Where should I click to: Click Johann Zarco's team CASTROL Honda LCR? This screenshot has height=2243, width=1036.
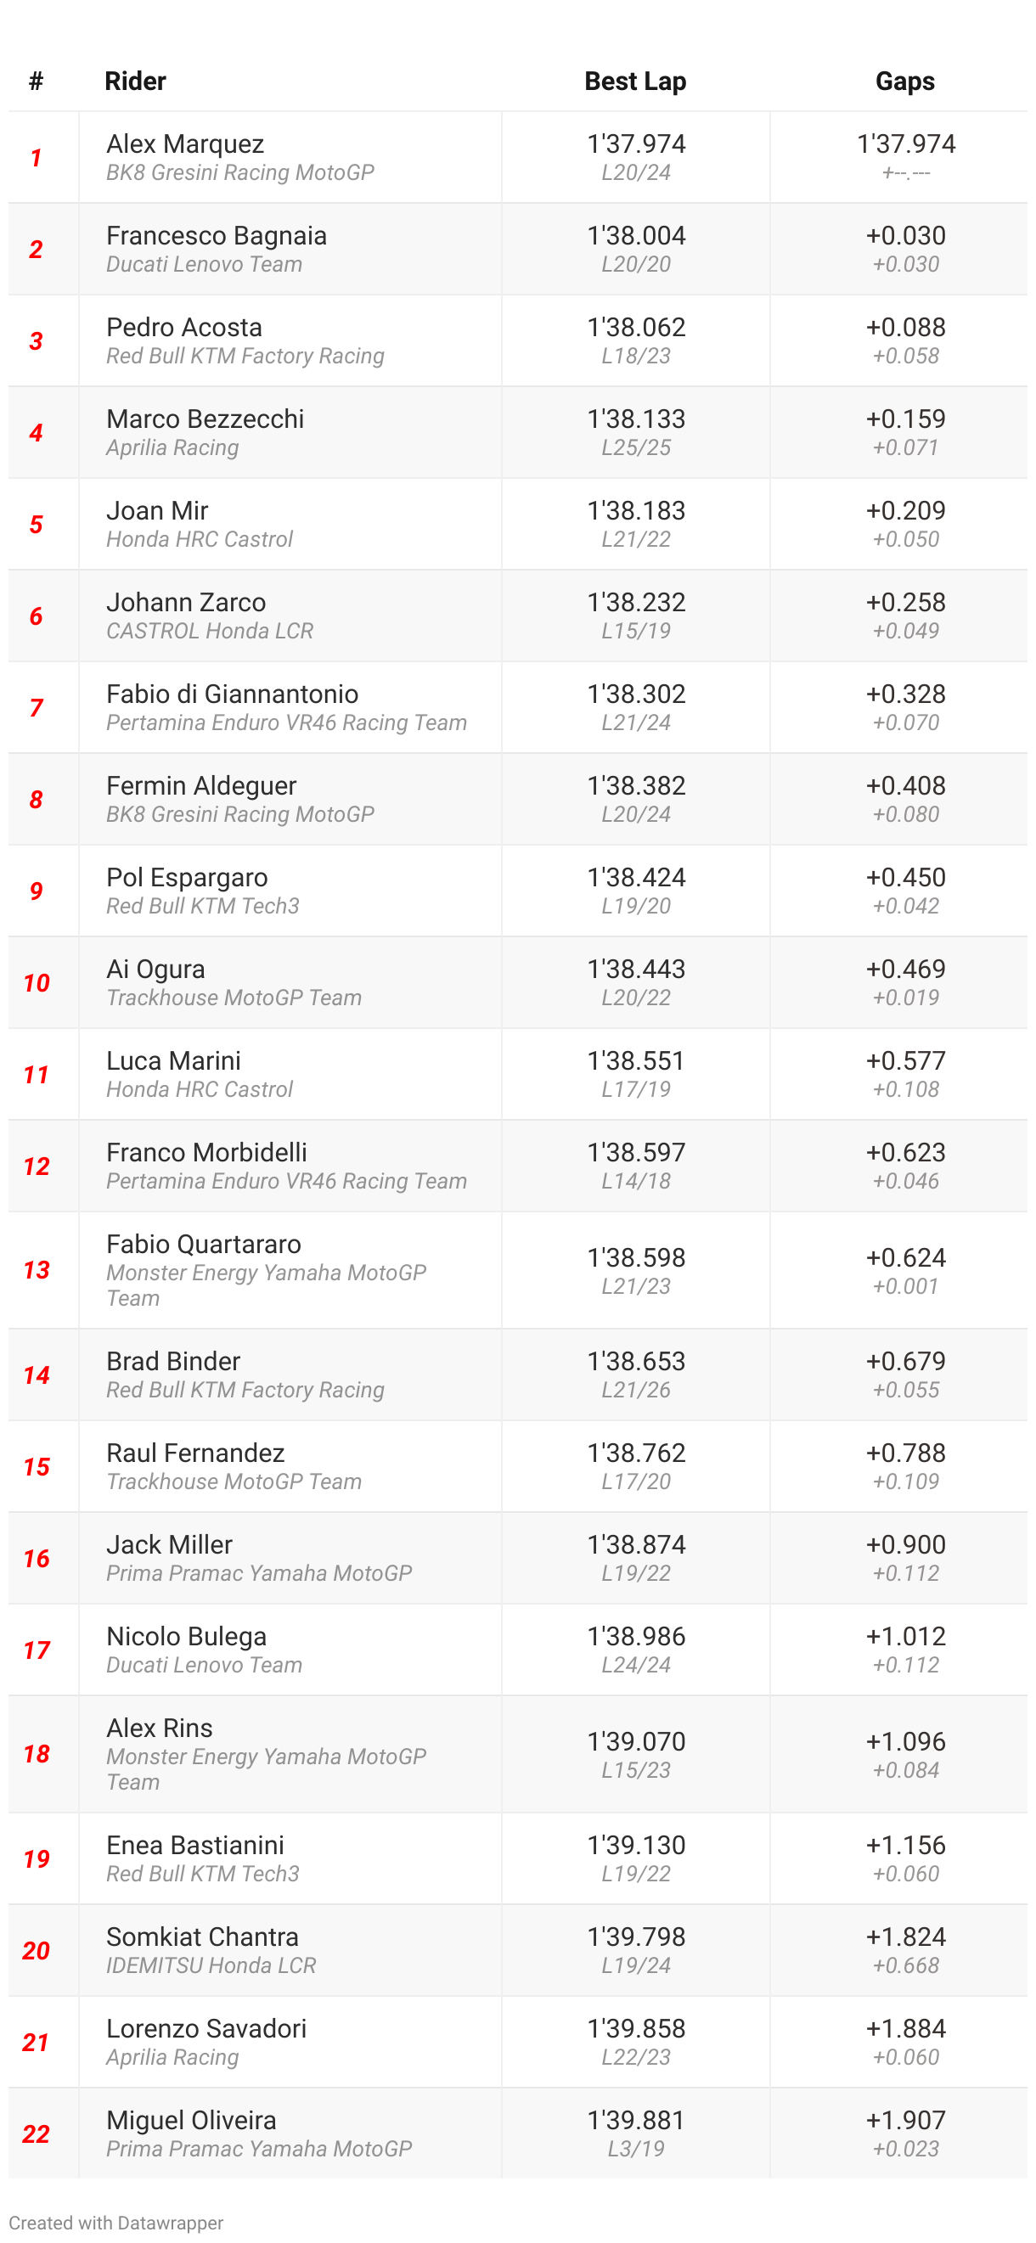(x=210, y=631)
